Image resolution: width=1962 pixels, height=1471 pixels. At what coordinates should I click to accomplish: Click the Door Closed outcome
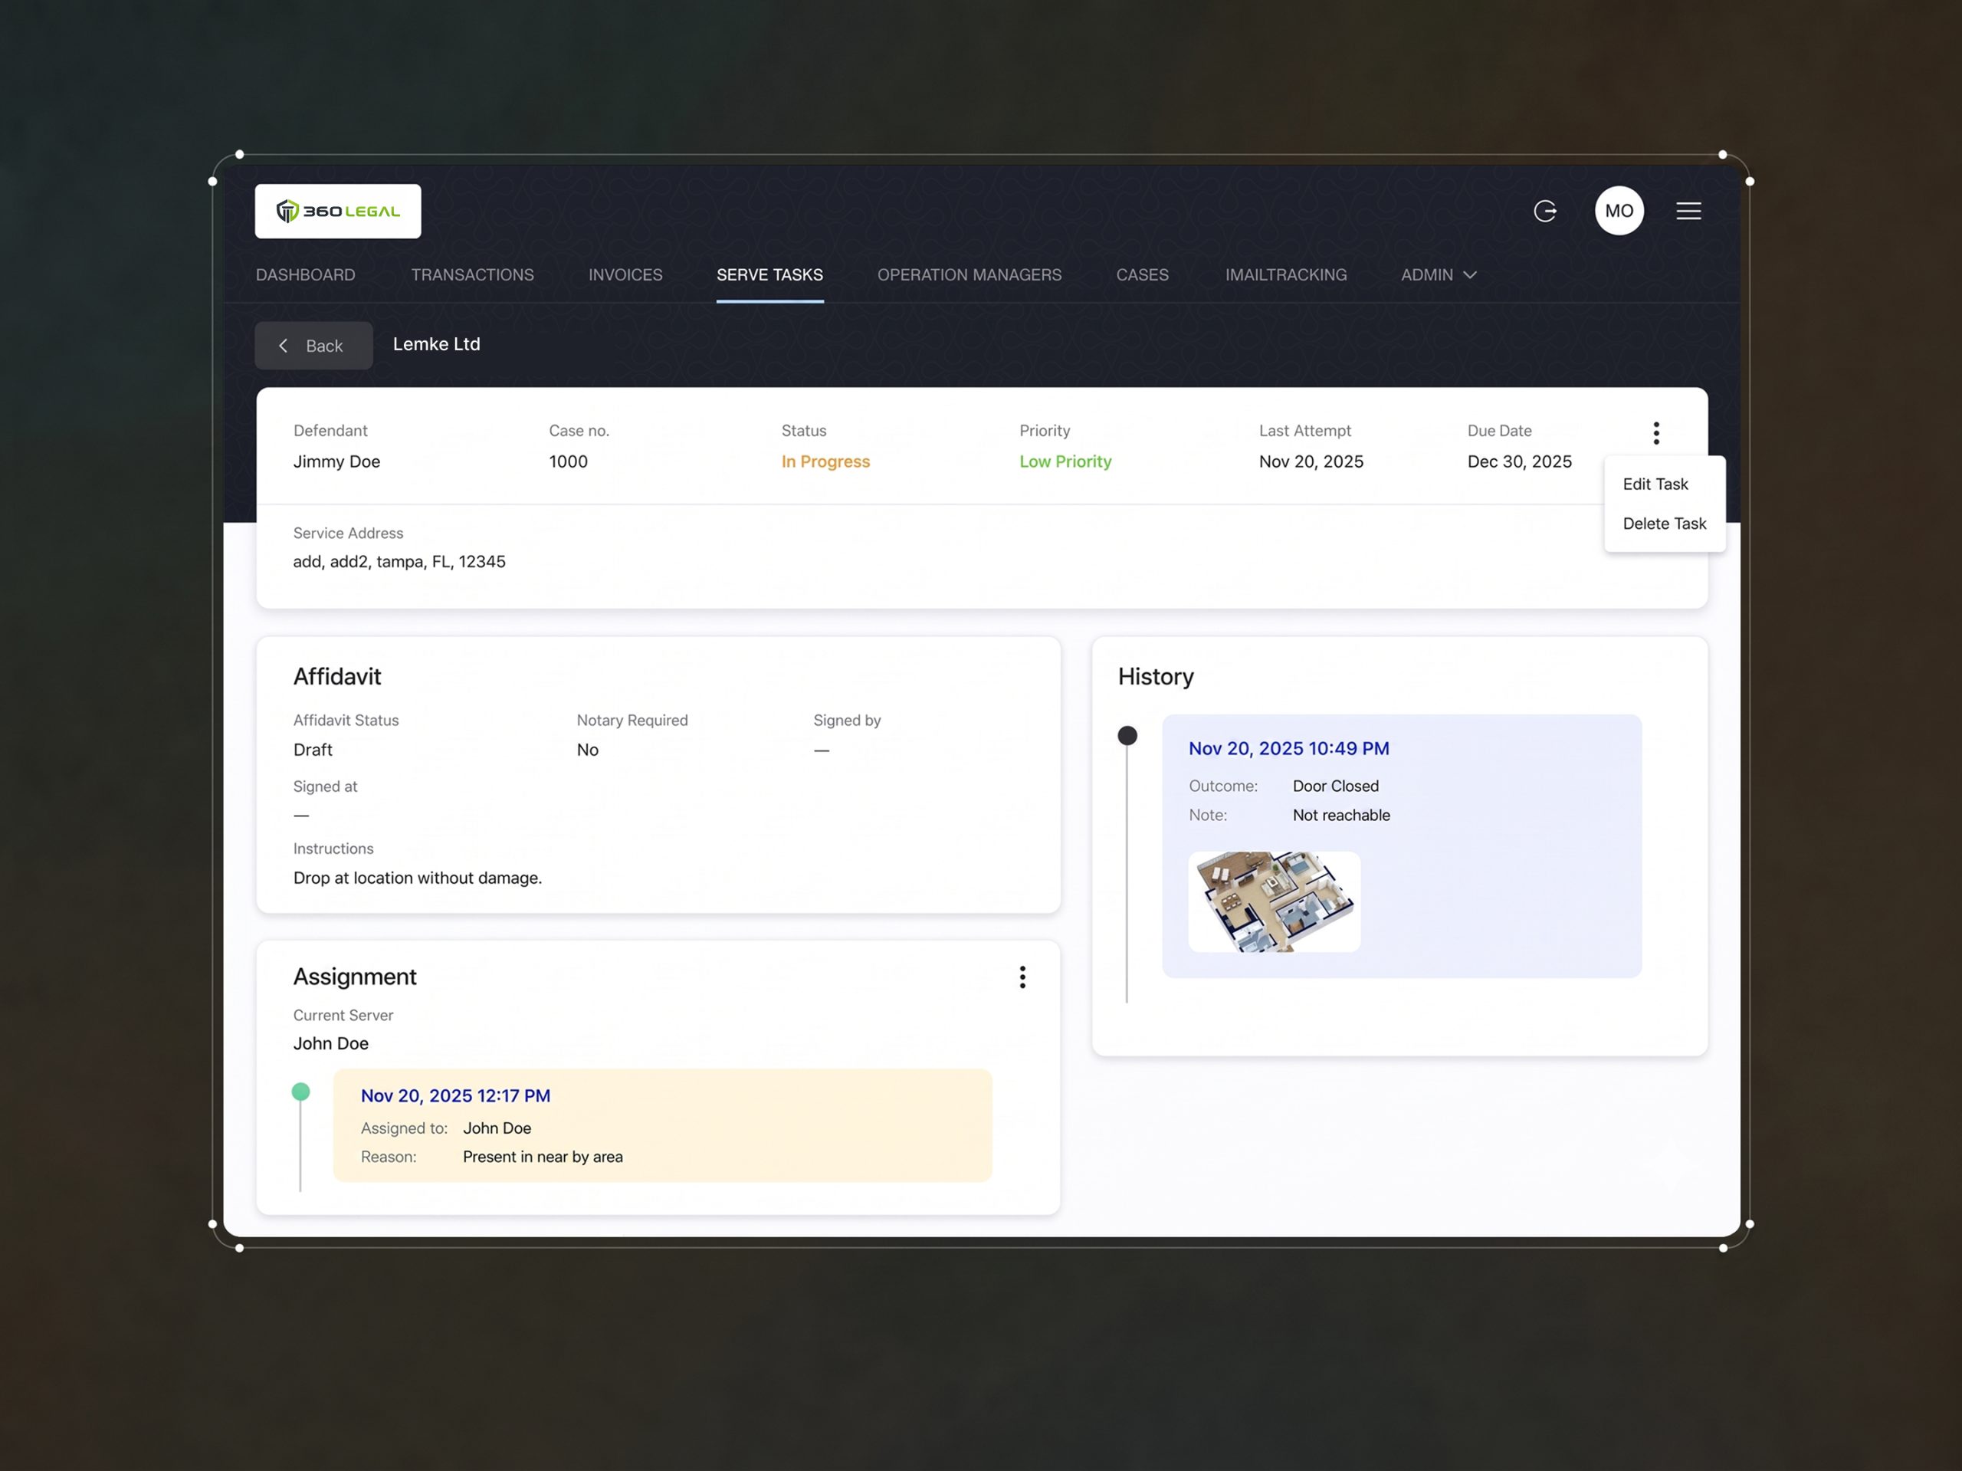click(1335, 786)
